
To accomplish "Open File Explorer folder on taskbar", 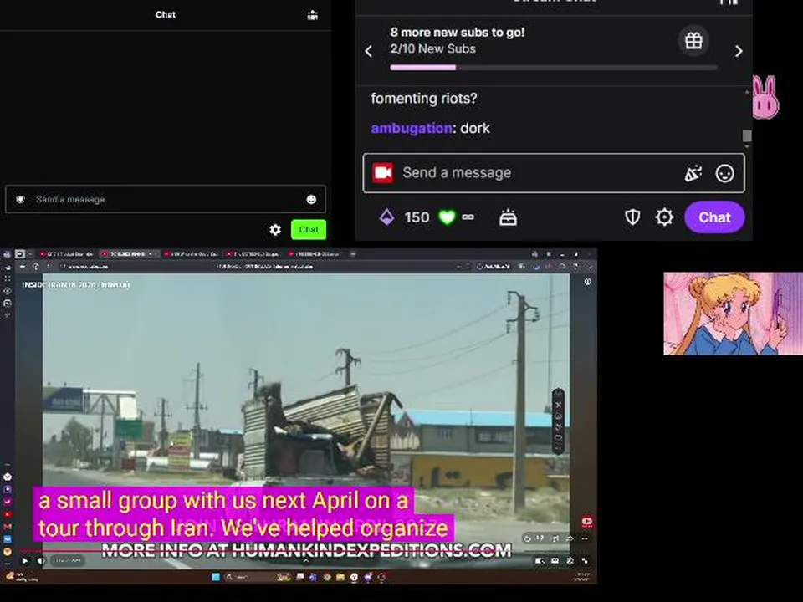I will point(340,577).
